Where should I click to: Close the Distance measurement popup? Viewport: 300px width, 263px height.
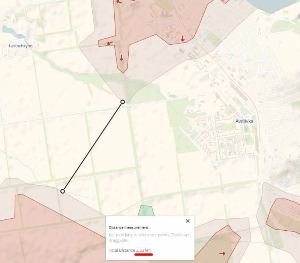(188, 221)
